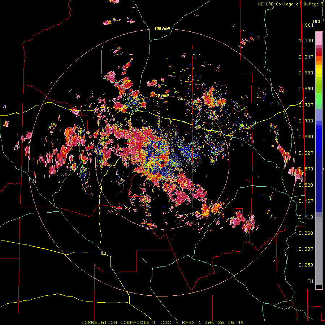This screenshot has height=325, width=325.
Task: Click the 50 NMI range ring label
Action: (x=162, y=95)
